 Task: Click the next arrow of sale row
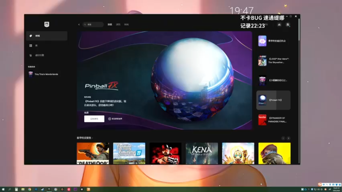point(288,138)
